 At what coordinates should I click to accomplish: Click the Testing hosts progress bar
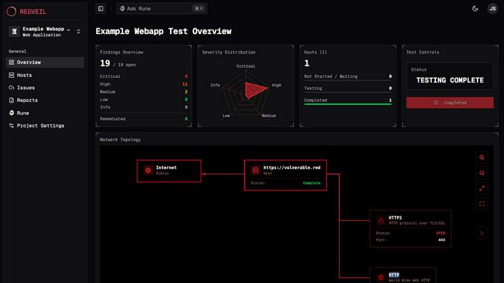348,92
